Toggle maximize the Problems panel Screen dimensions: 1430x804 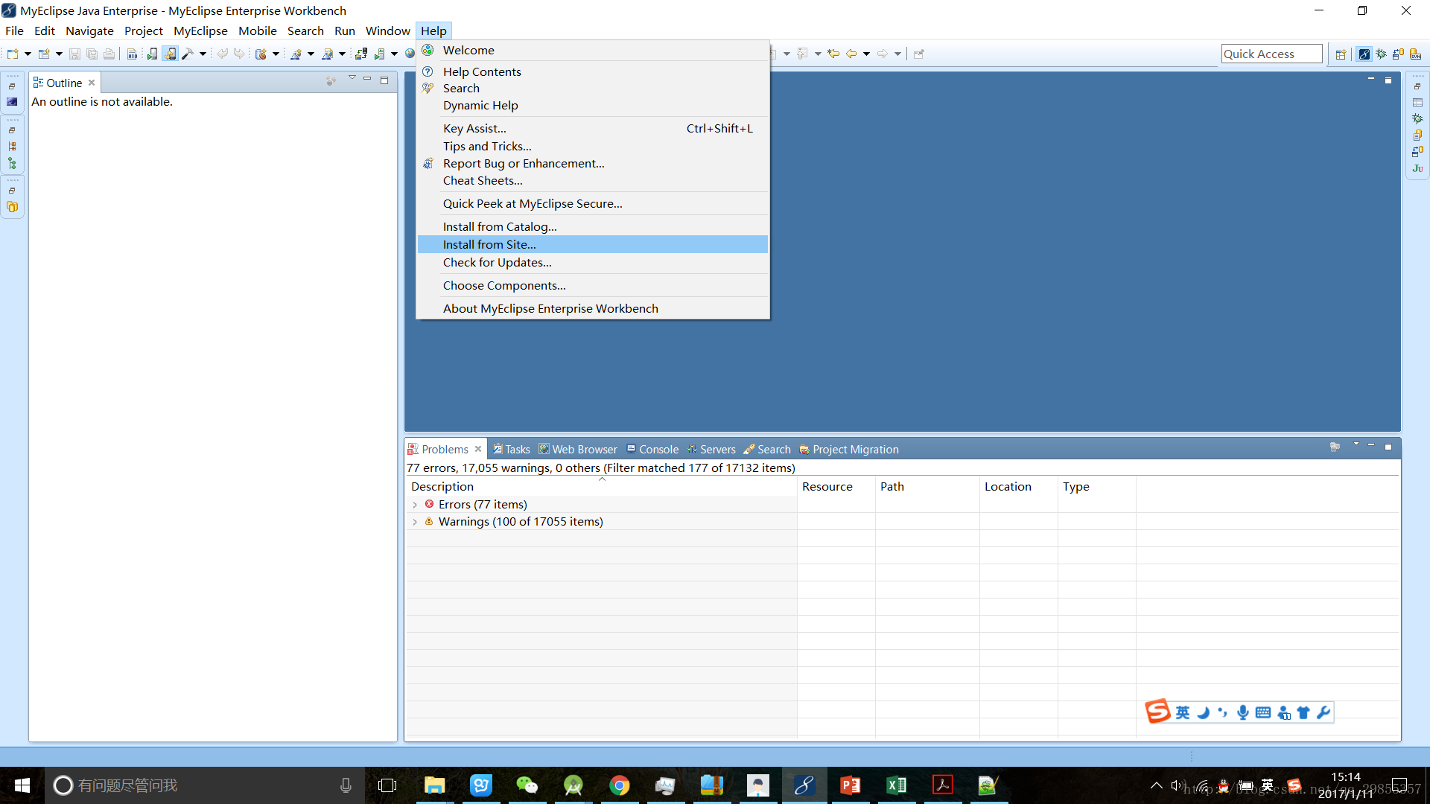1389,447
